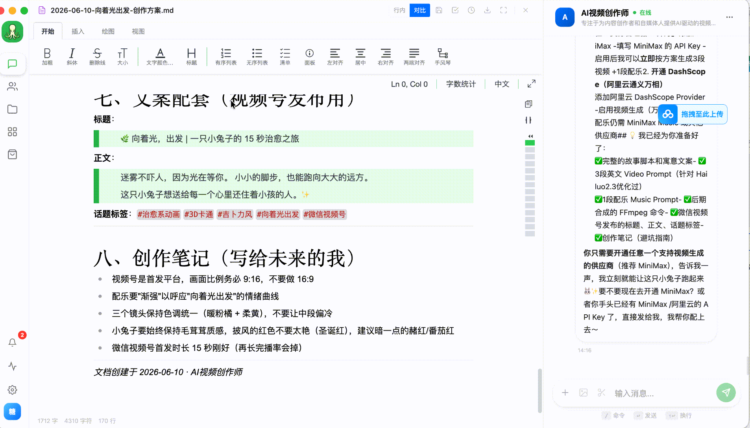The width and height of the screenshot is (750, 428).
Task: Center align text (居中)
Action: [360, 56]
